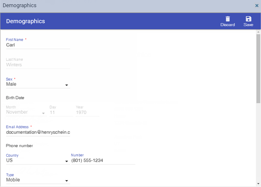Select the Last Name field showing Winters
The width and height of the screenshot is (261, 187).
38,65
